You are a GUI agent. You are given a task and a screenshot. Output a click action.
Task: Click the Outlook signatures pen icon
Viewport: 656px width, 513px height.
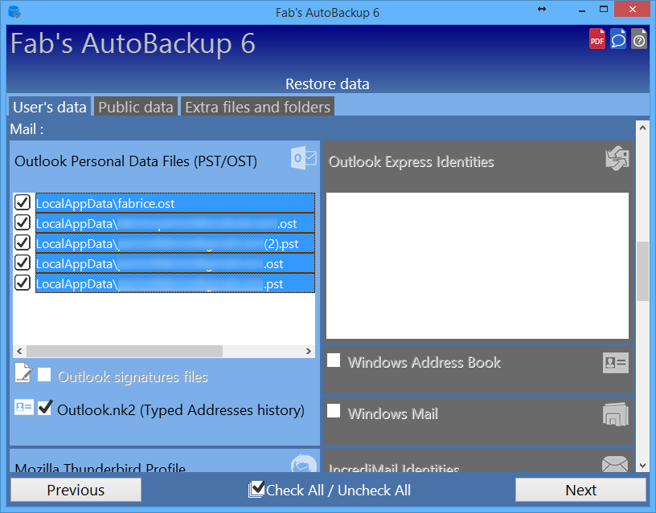tap(23, 373)
